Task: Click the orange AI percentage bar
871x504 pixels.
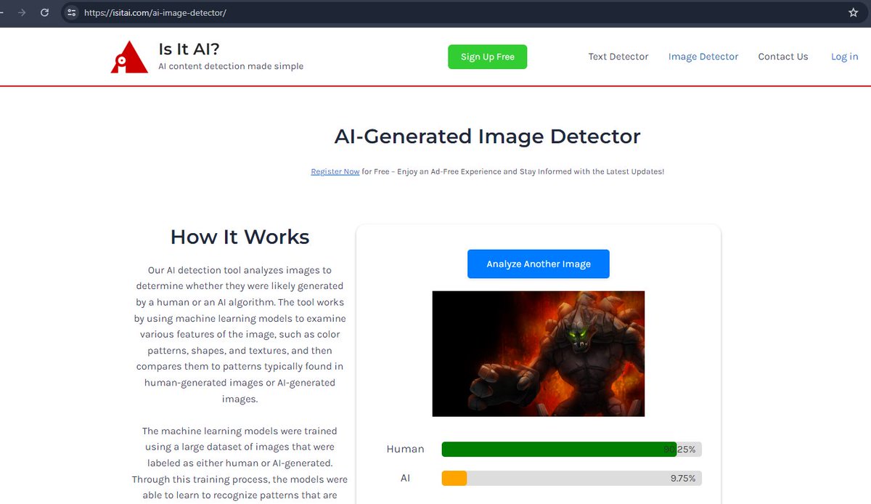Action: pos(454,478)
